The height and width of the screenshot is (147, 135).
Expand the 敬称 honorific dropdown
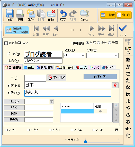coord(83,55)
